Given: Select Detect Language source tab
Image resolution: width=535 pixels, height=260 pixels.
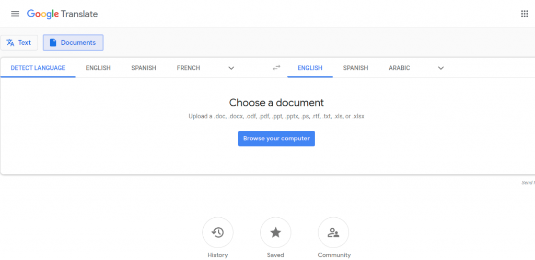Looking at the screenshot, I should click(38, 68).
